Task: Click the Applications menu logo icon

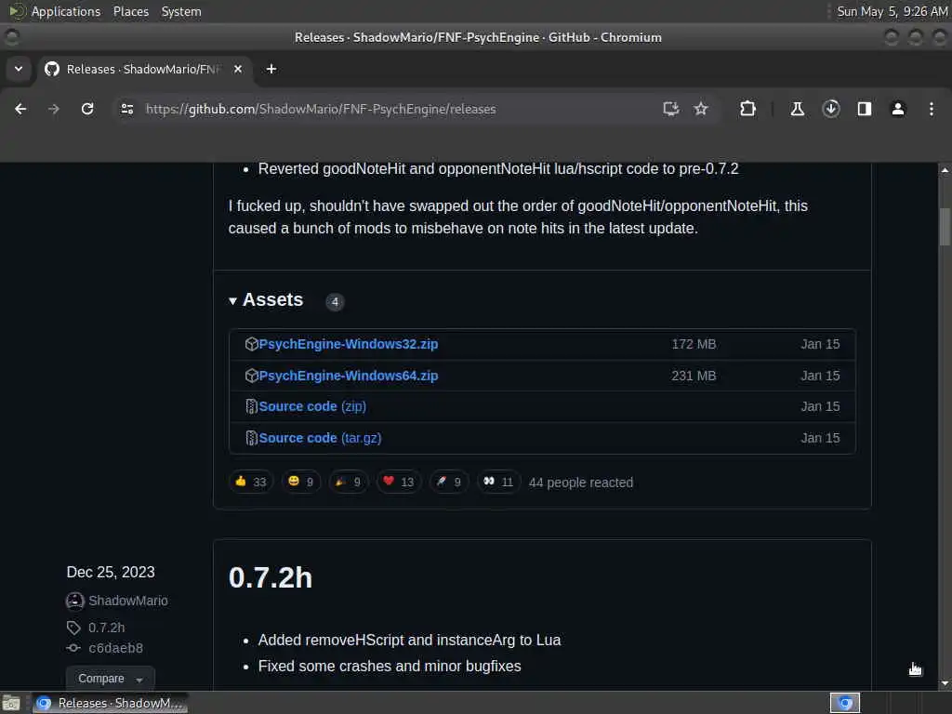Action: 17,11
